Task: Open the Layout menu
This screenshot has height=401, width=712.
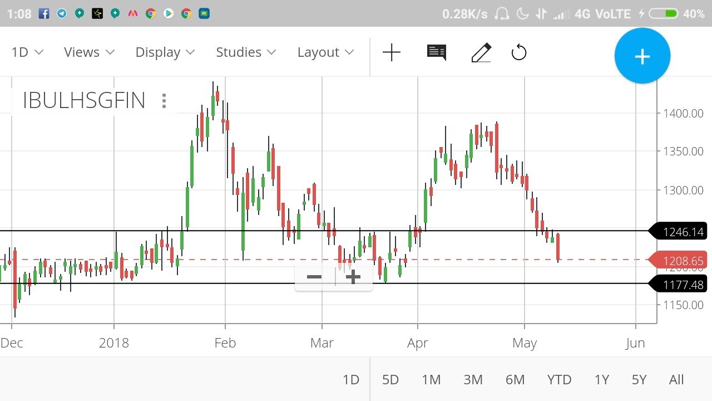Action: 325,52
